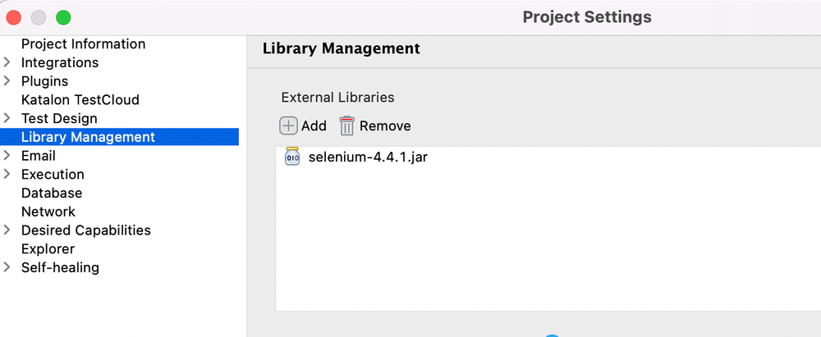The width and height of the screenshot is (821, 337).
Task: Expand the Desired Capabilities node
Action: tap(7, 230)
